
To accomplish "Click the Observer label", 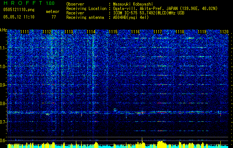I will coord(75,4).
